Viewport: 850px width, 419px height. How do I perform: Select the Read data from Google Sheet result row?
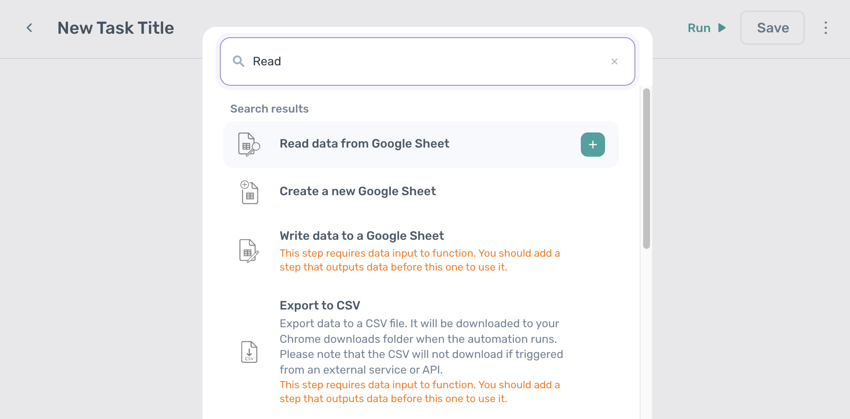tap(364, 143)
